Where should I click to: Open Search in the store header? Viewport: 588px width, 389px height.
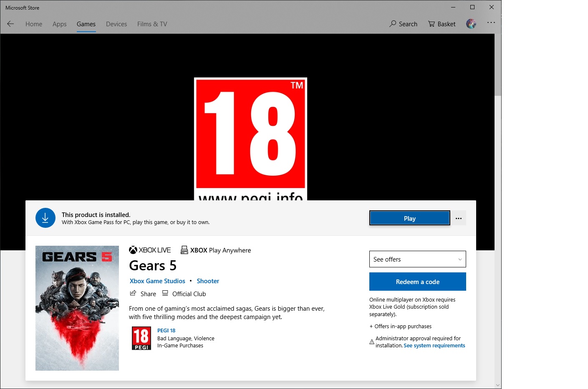(x=403, y=24)
